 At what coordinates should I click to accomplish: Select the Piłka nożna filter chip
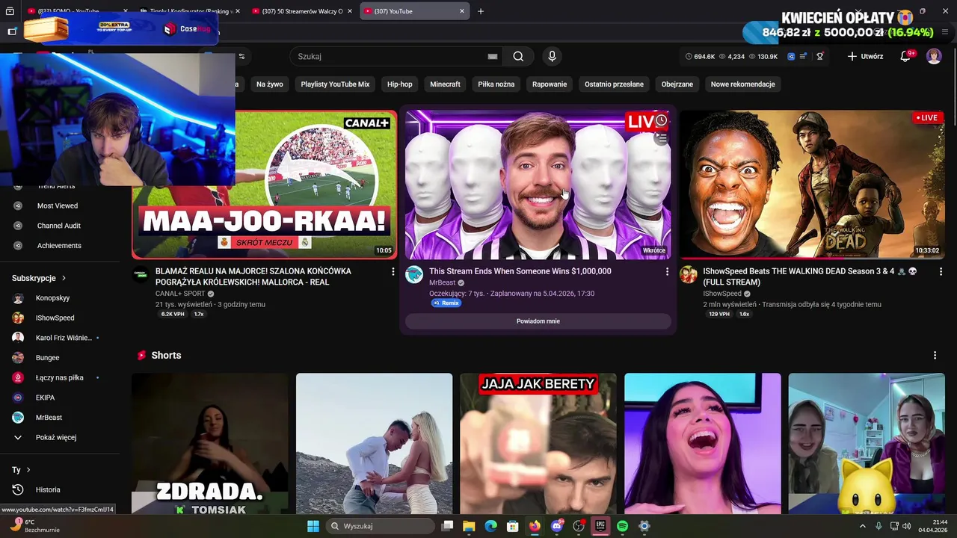pyautogui.click(x=496, y=84)
